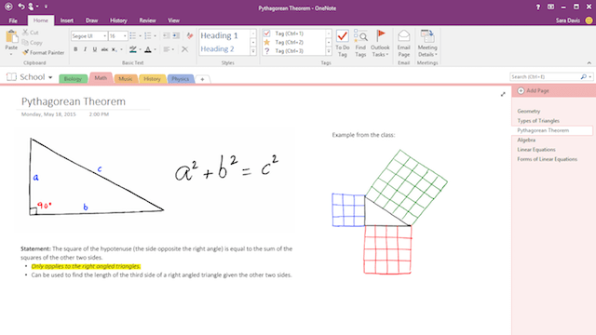
Task: Clear all formatting with eraser icon
Action: coord(190,35)
